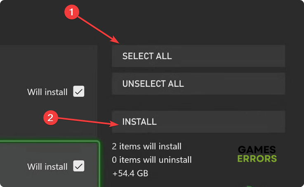Screen dimensions: 304x187
Task: Click the red arrow pointing at INSTALL
Action: point(87,120)
